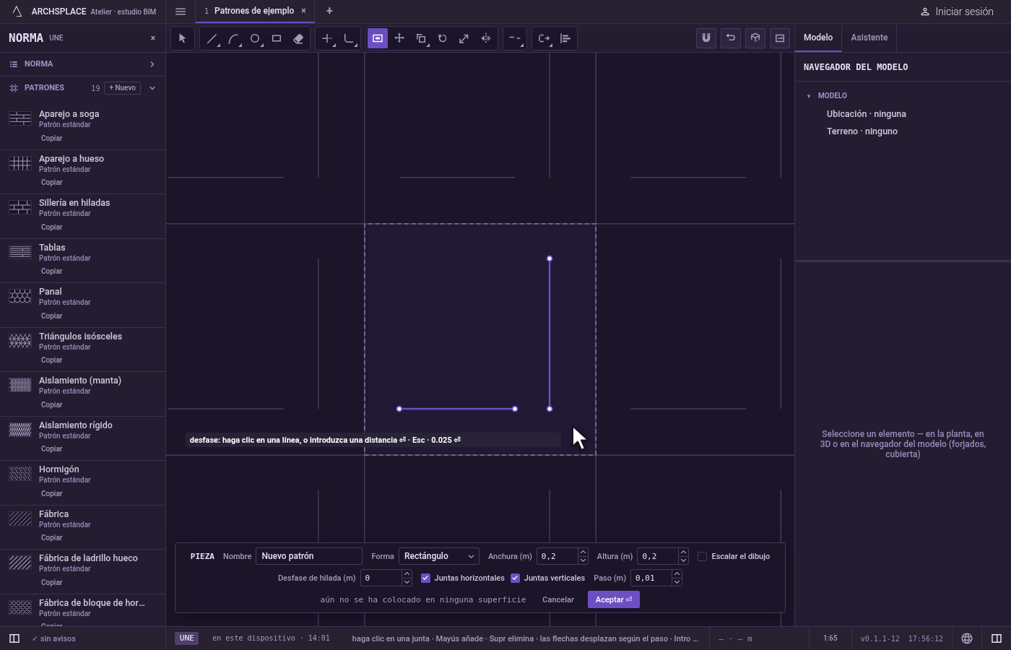The width and height of the screenshot is (1011, 650).
Task: Click the Aceptar button
Action: tap(614, 599)
